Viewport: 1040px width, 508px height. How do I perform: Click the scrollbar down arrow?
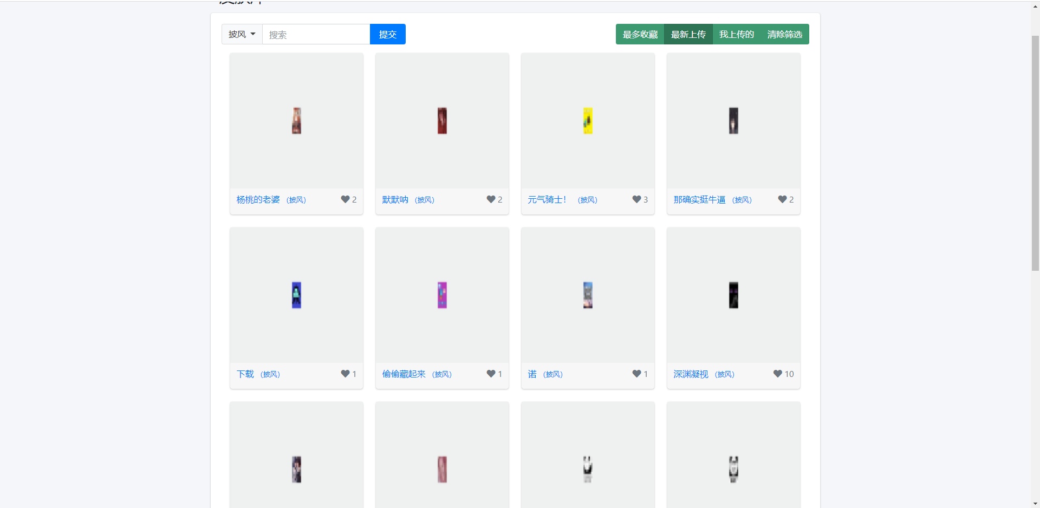pyautogui.click(x=1035, y=504)
